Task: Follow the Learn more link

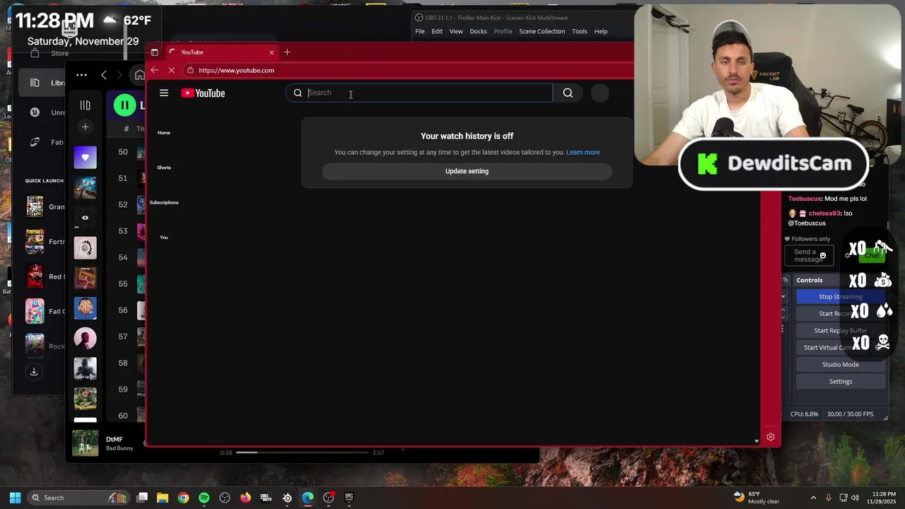Action: click(x=583, y=152)
